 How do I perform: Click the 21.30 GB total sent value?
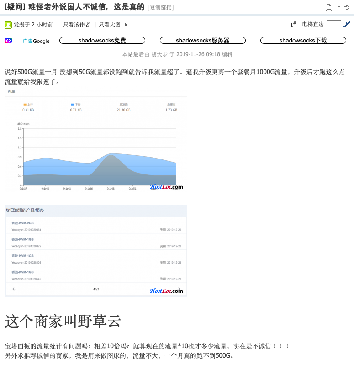pos(124,110)
